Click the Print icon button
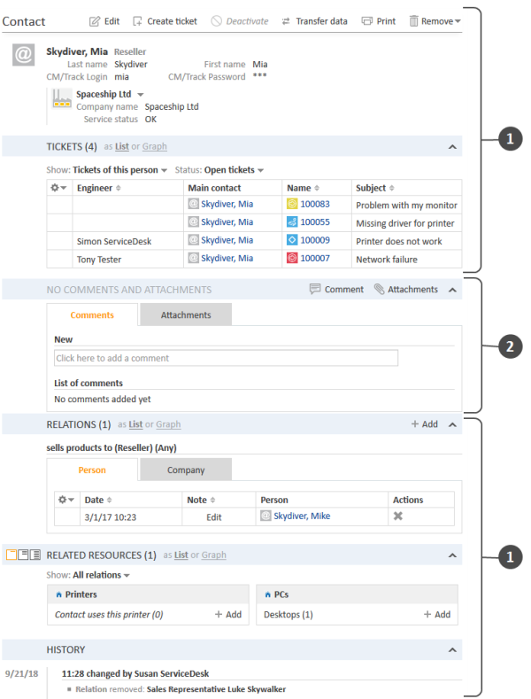The height and width of the screenshot is (699, 531). pyautogui.click(x=367, y=21)
